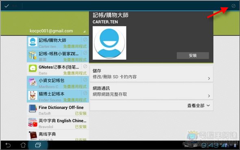Click the Fine Dictionary blue book icon

click(33, 109)
